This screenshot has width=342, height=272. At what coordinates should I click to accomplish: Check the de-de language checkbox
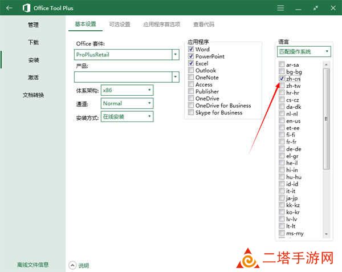[x=282, y=149]
